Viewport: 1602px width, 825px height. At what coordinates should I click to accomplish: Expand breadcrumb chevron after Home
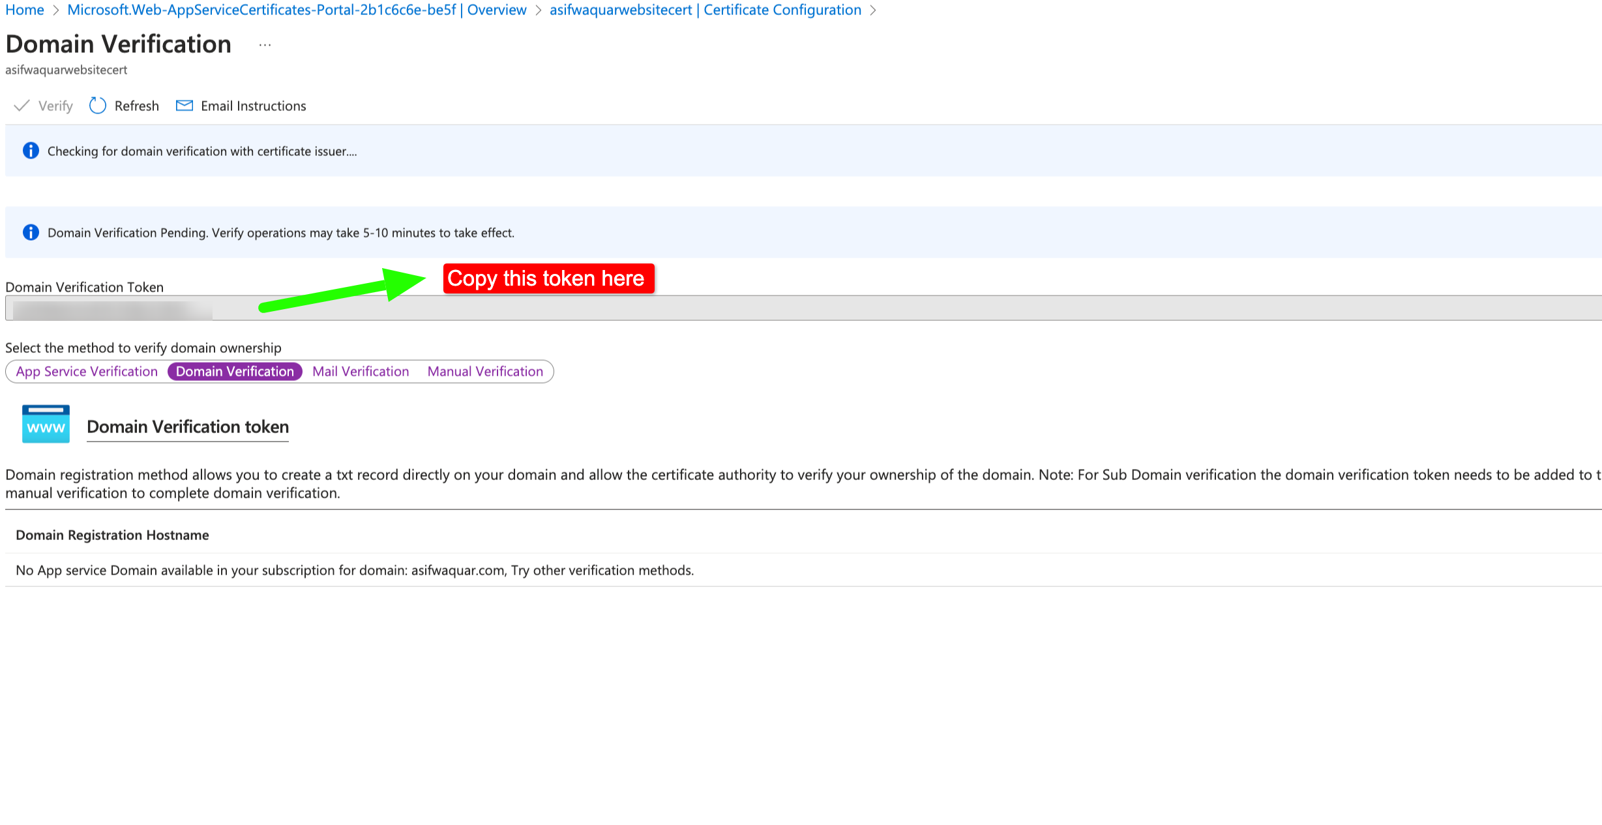pyautogui.click(x=55, y=10)
